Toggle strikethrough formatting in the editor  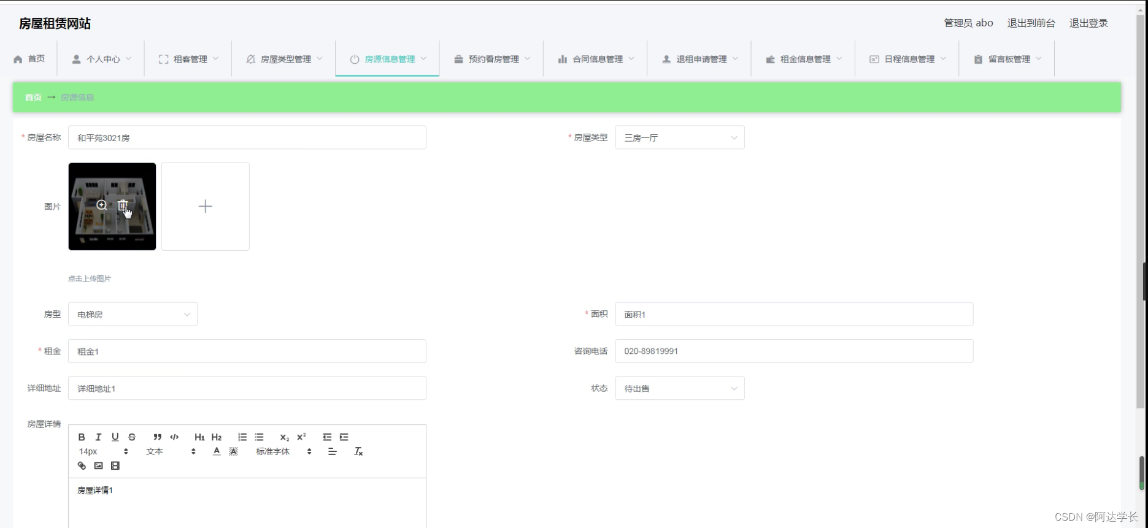tap(132, 437)
